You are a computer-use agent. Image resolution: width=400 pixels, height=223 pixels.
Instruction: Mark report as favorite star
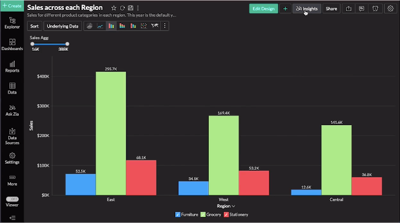click(114, 8)
